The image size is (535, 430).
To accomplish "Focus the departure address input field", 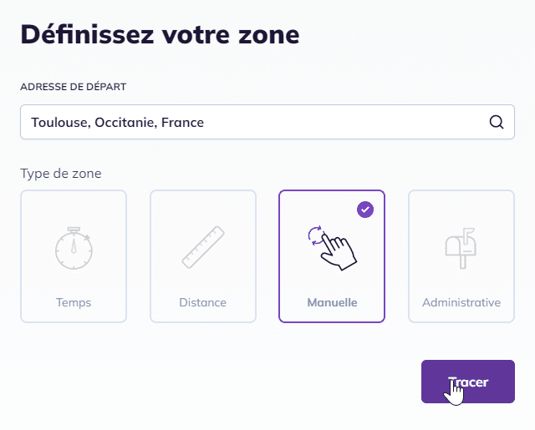I will click(x=267, y=122).
